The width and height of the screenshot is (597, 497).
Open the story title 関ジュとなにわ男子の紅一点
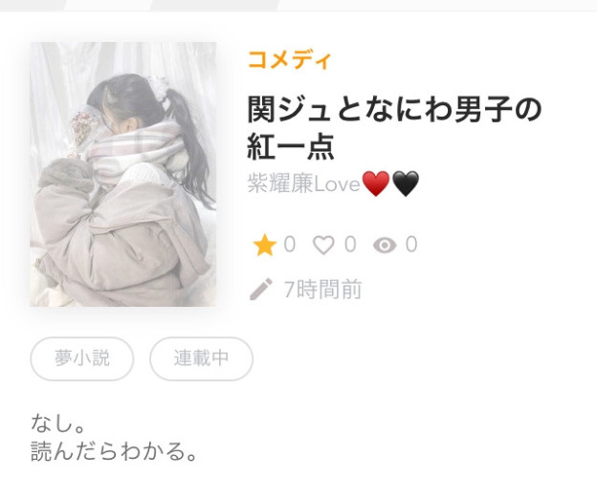[x=394, y=128]
